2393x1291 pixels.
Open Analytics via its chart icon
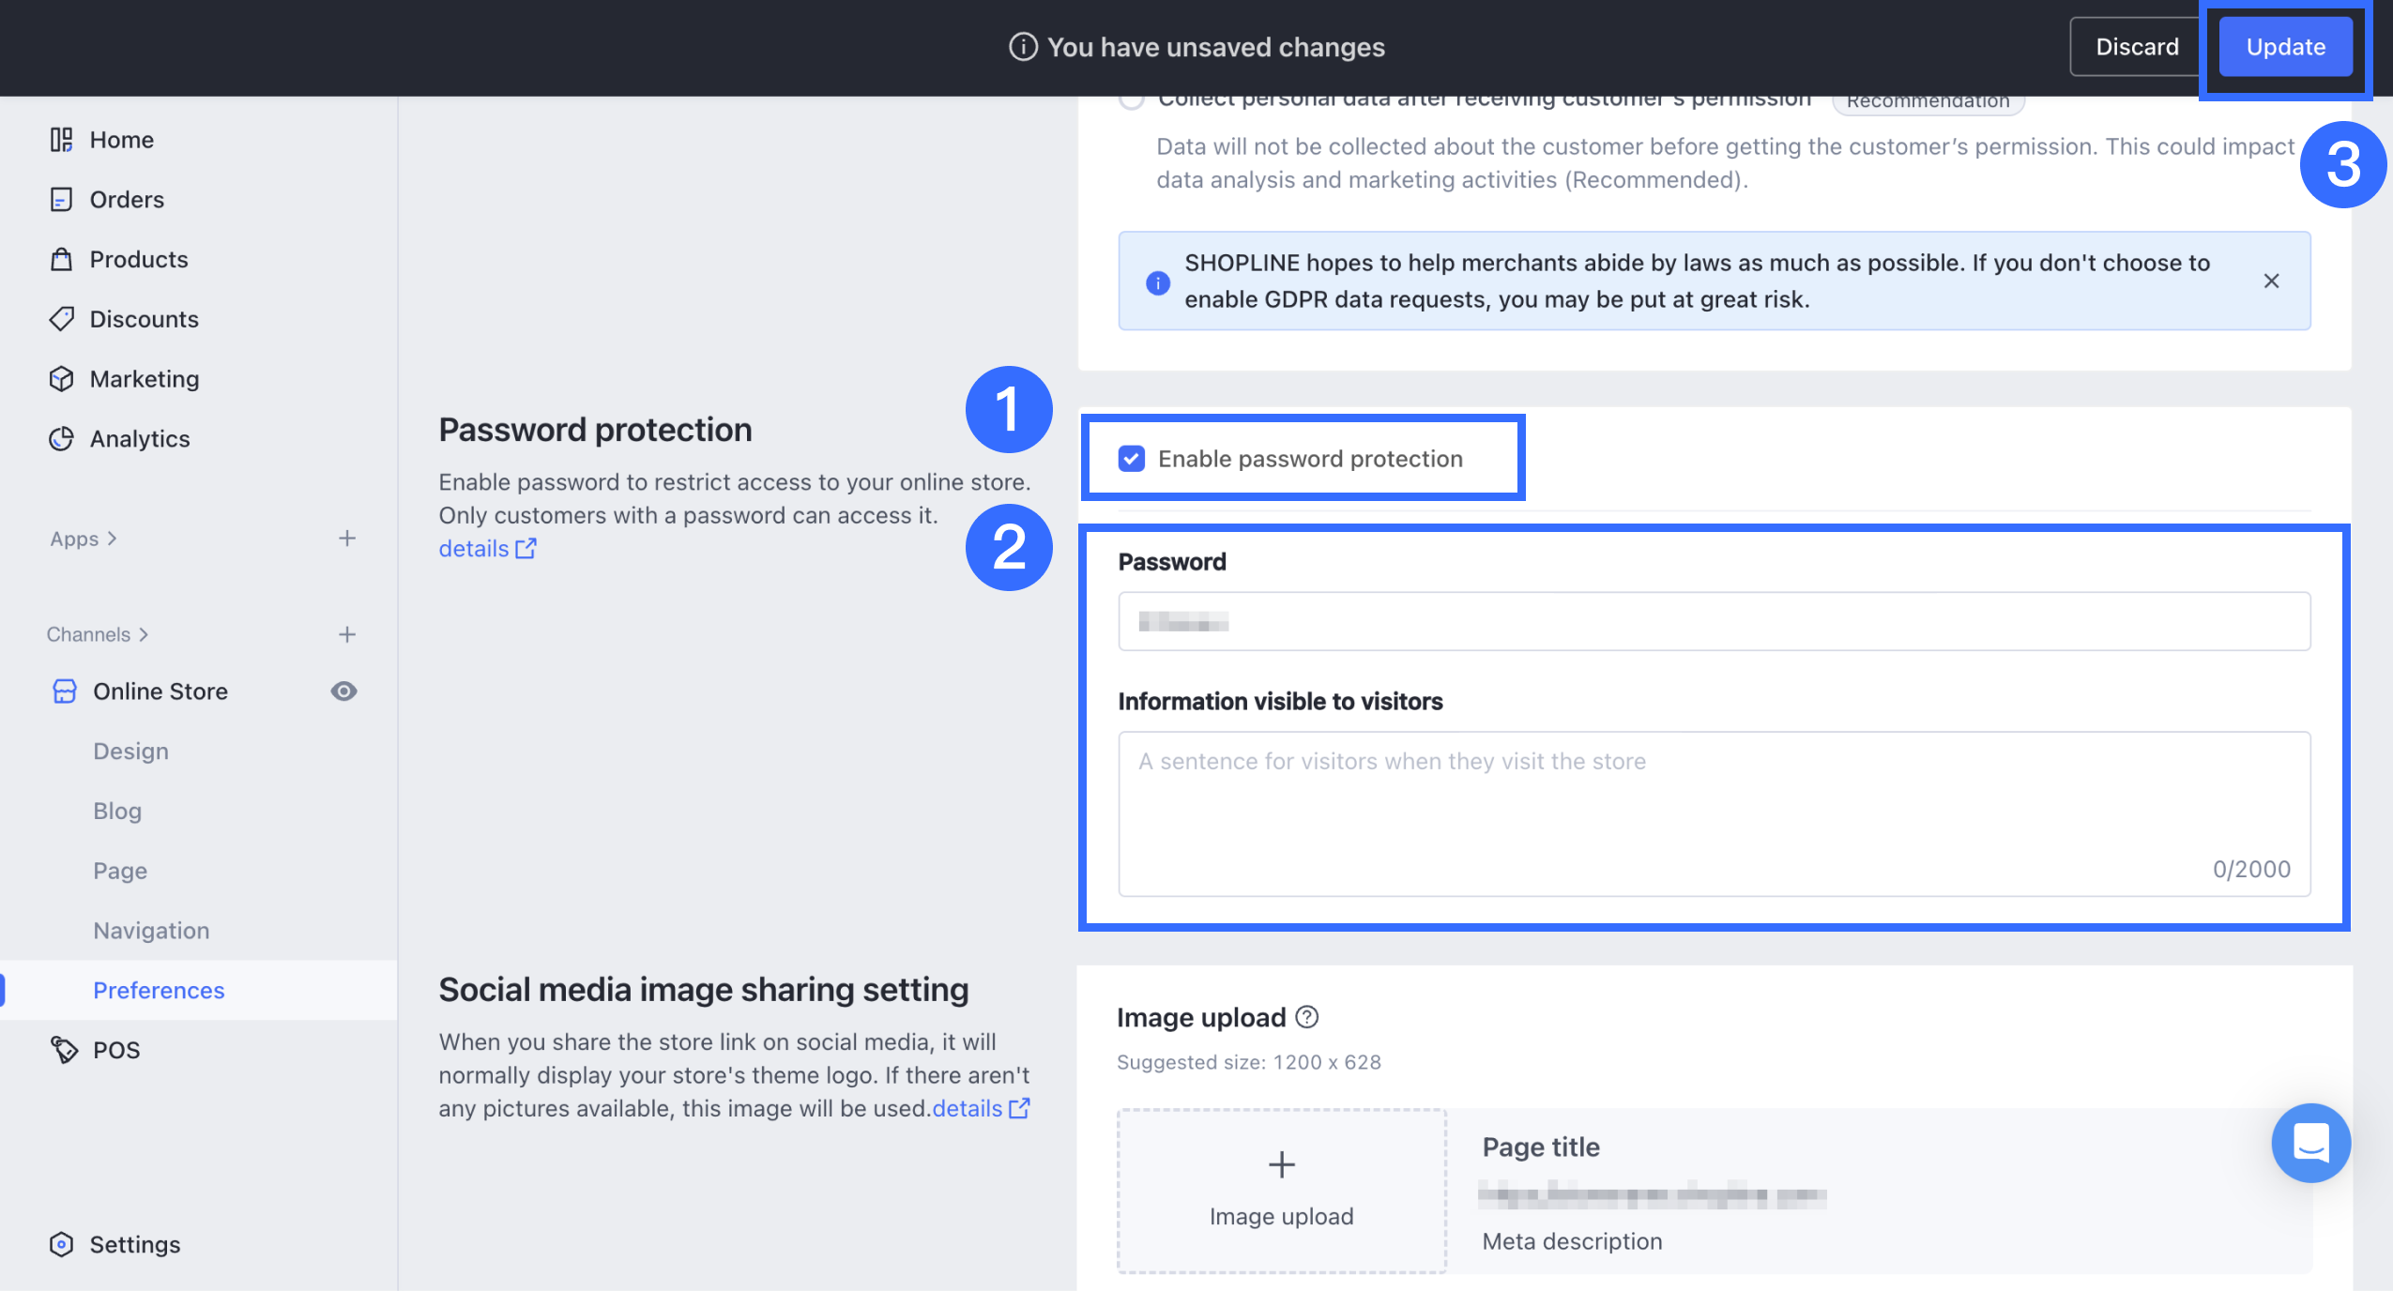(x=61, y=438)
